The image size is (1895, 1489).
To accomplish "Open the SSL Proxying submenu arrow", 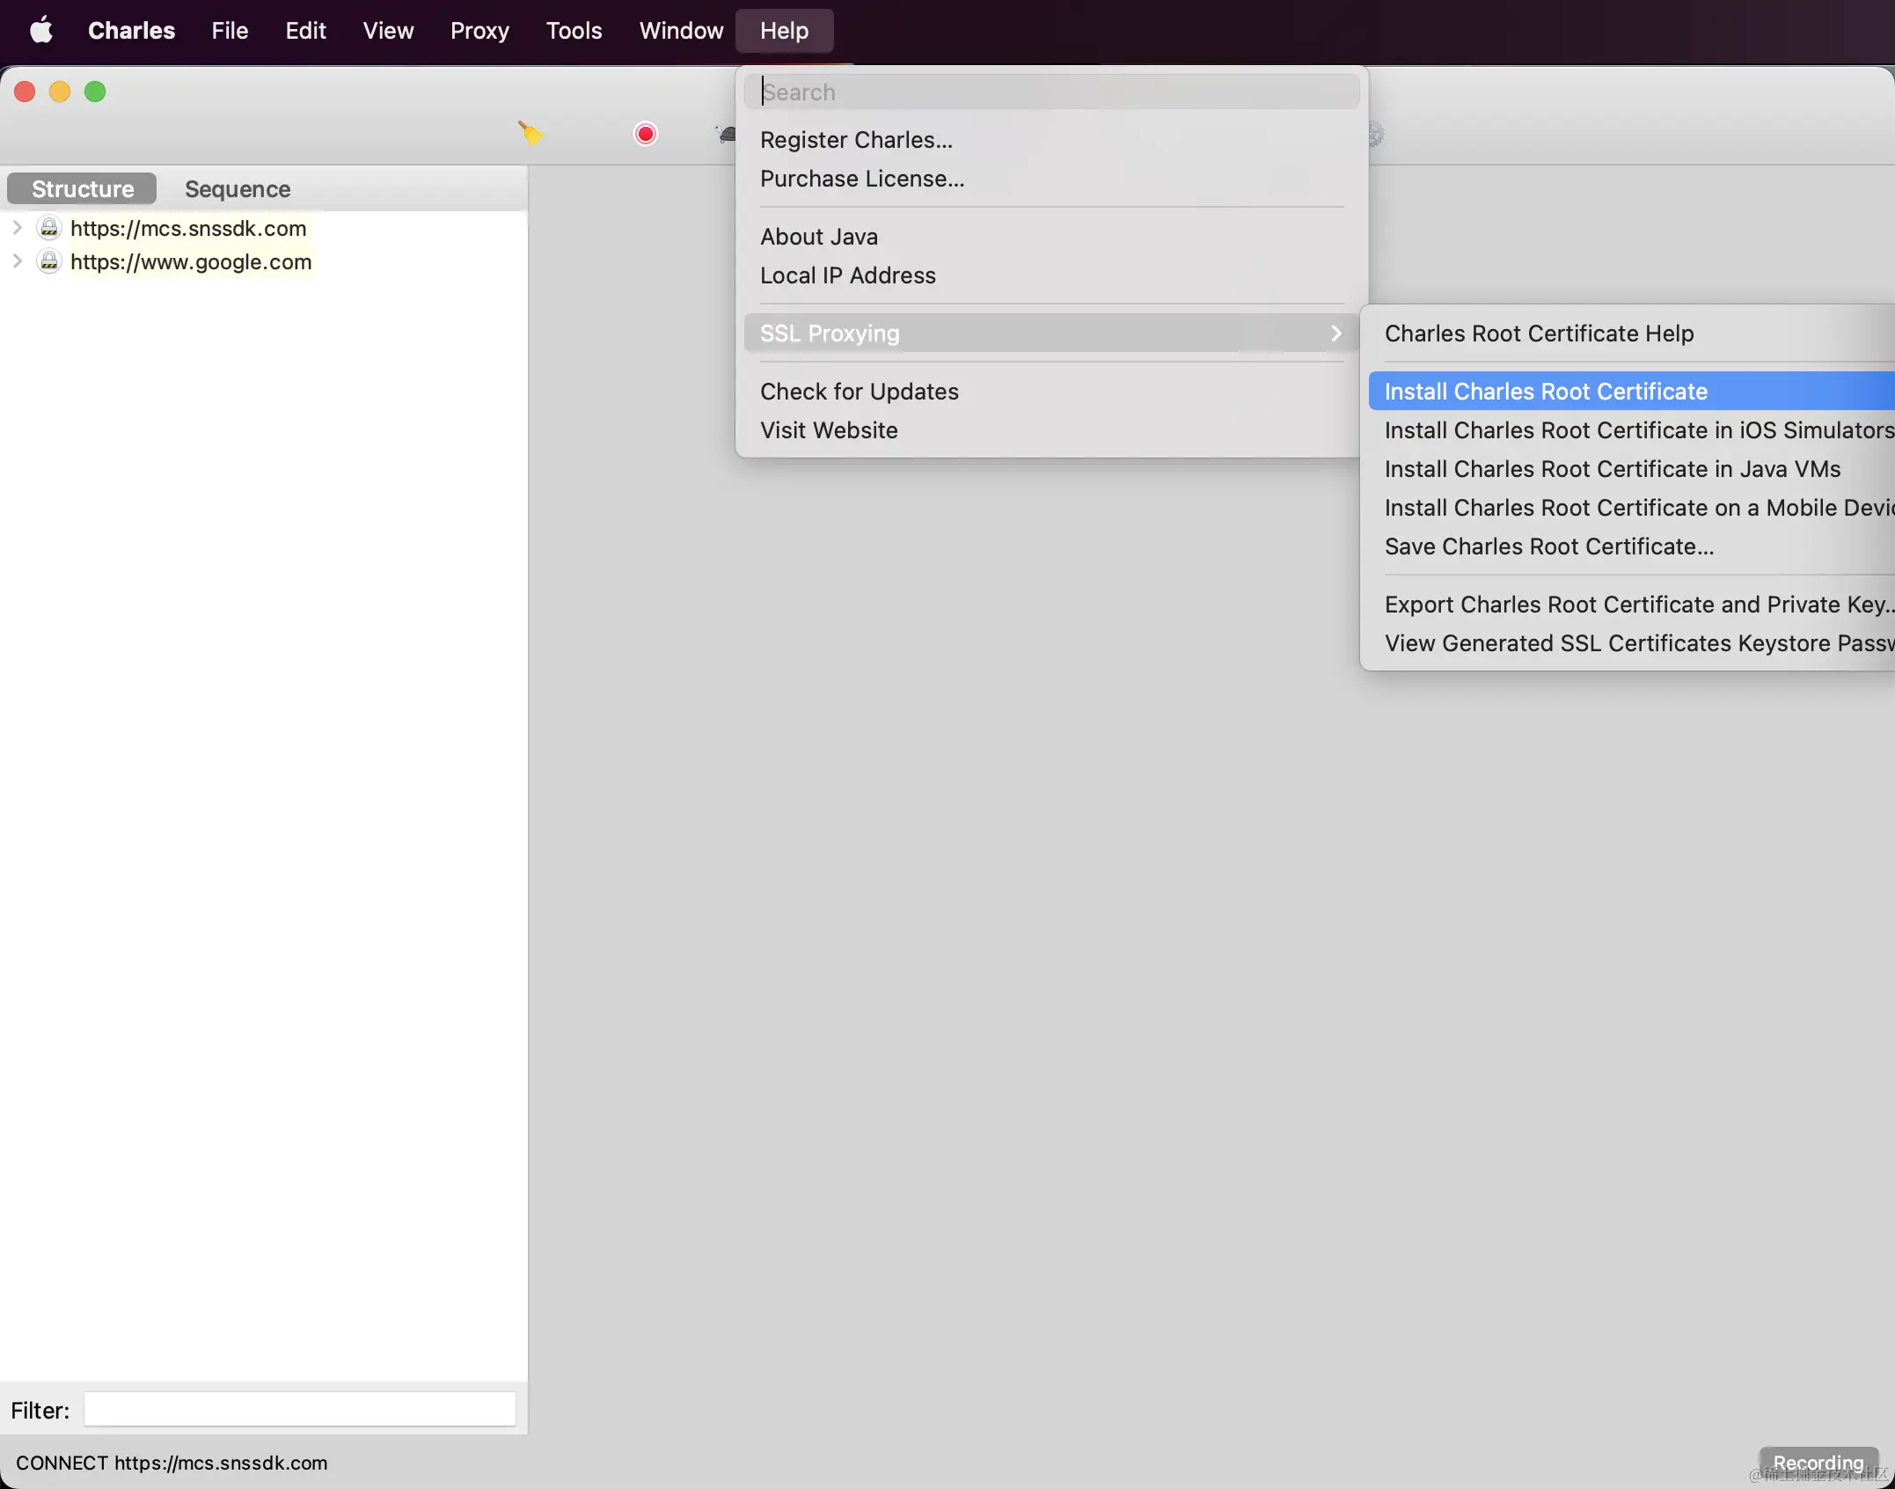I will point(1336,334).
